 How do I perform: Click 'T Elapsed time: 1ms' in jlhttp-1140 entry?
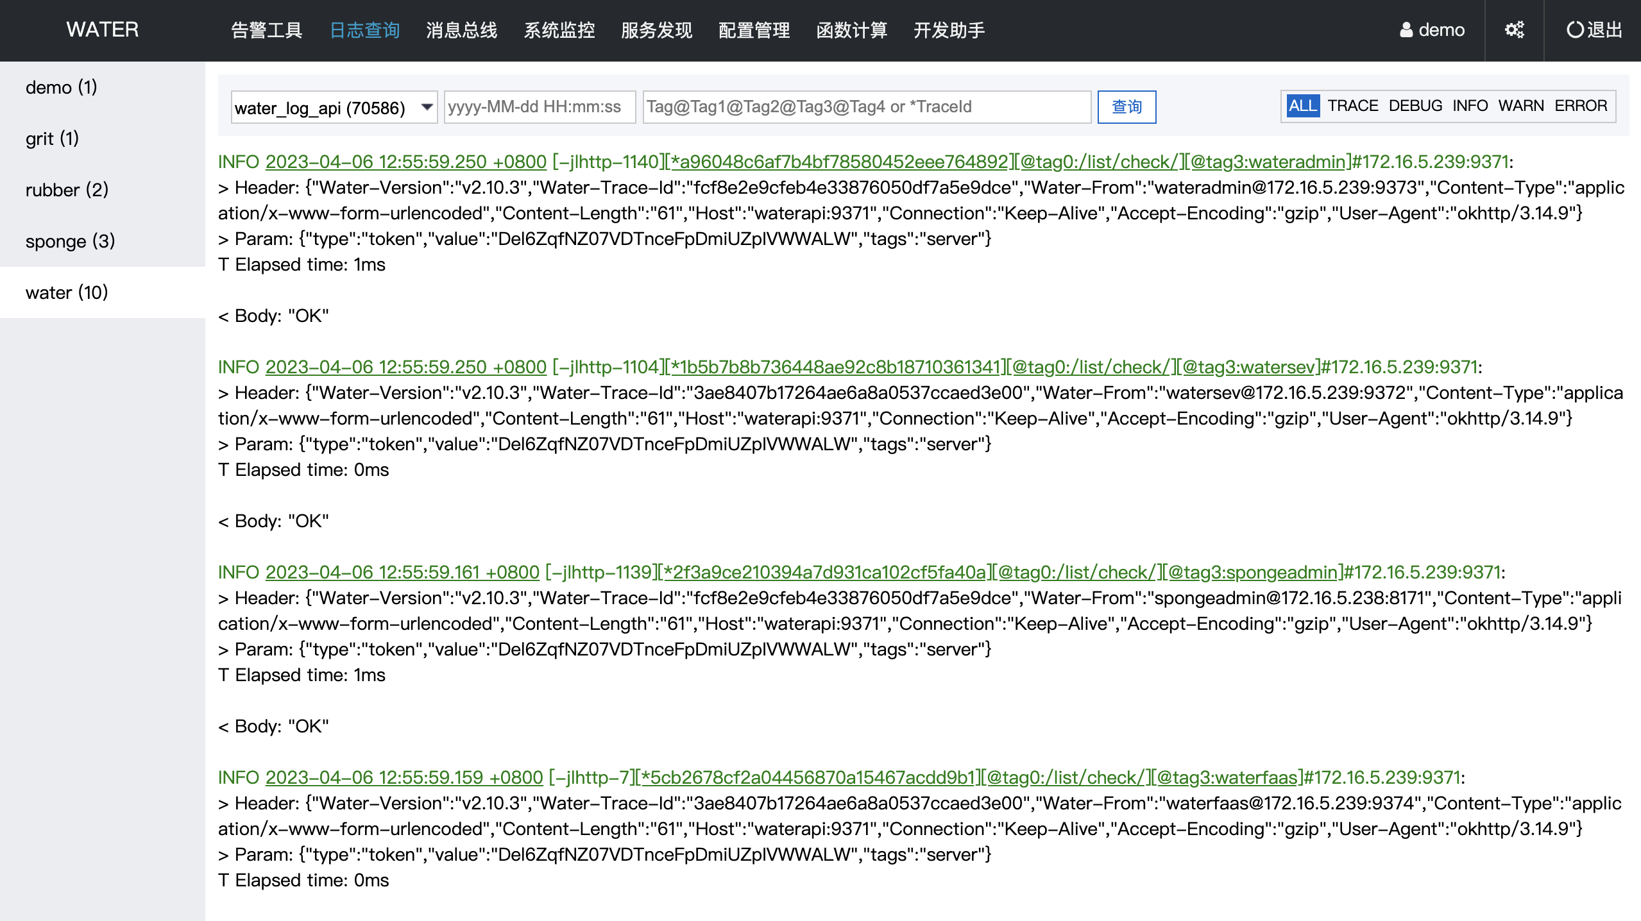(x=302, y=264)
